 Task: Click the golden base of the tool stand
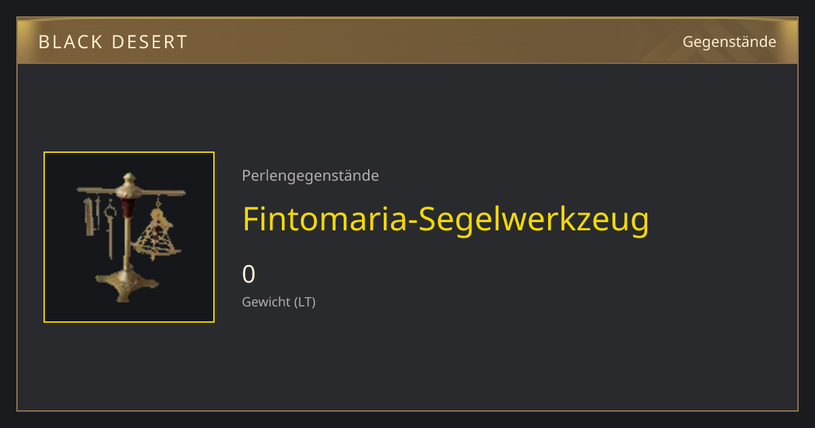[x=128, y=287]
